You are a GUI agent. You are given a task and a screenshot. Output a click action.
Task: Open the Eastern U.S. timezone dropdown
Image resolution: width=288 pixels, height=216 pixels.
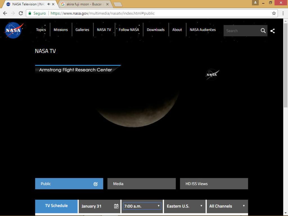pyautogui.click(x=184, y=206)
